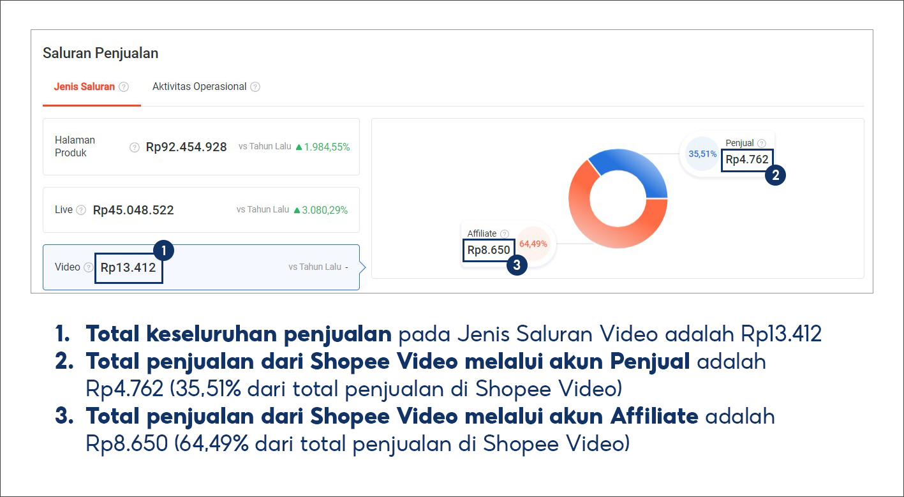
Task: Click the Halaman Produk info icon
Action: [134, 147]
